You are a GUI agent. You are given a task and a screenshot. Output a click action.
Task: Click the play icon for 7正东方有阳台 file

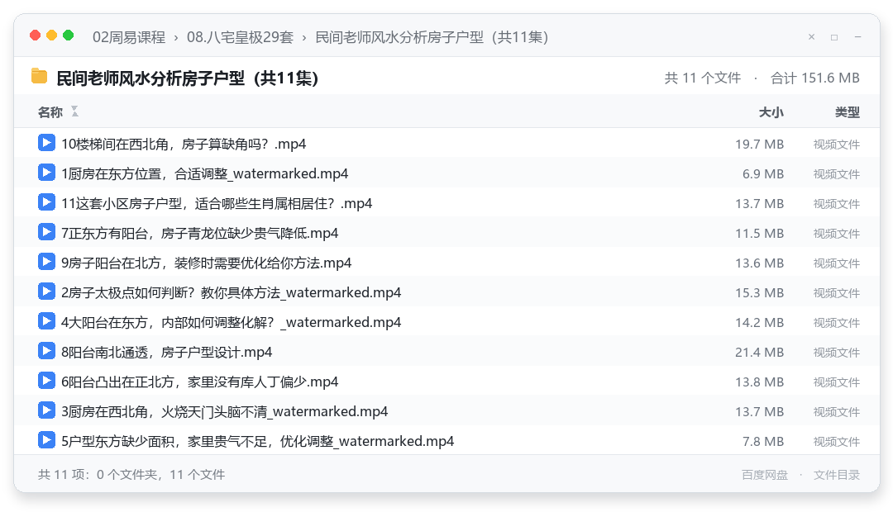[46, 232]
